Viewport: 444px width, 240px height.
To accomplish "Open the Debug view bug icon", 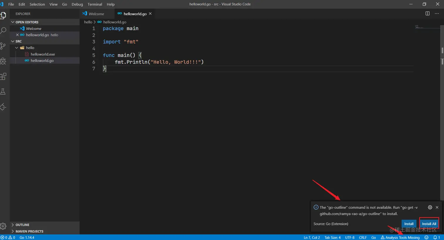I will 3,61.
